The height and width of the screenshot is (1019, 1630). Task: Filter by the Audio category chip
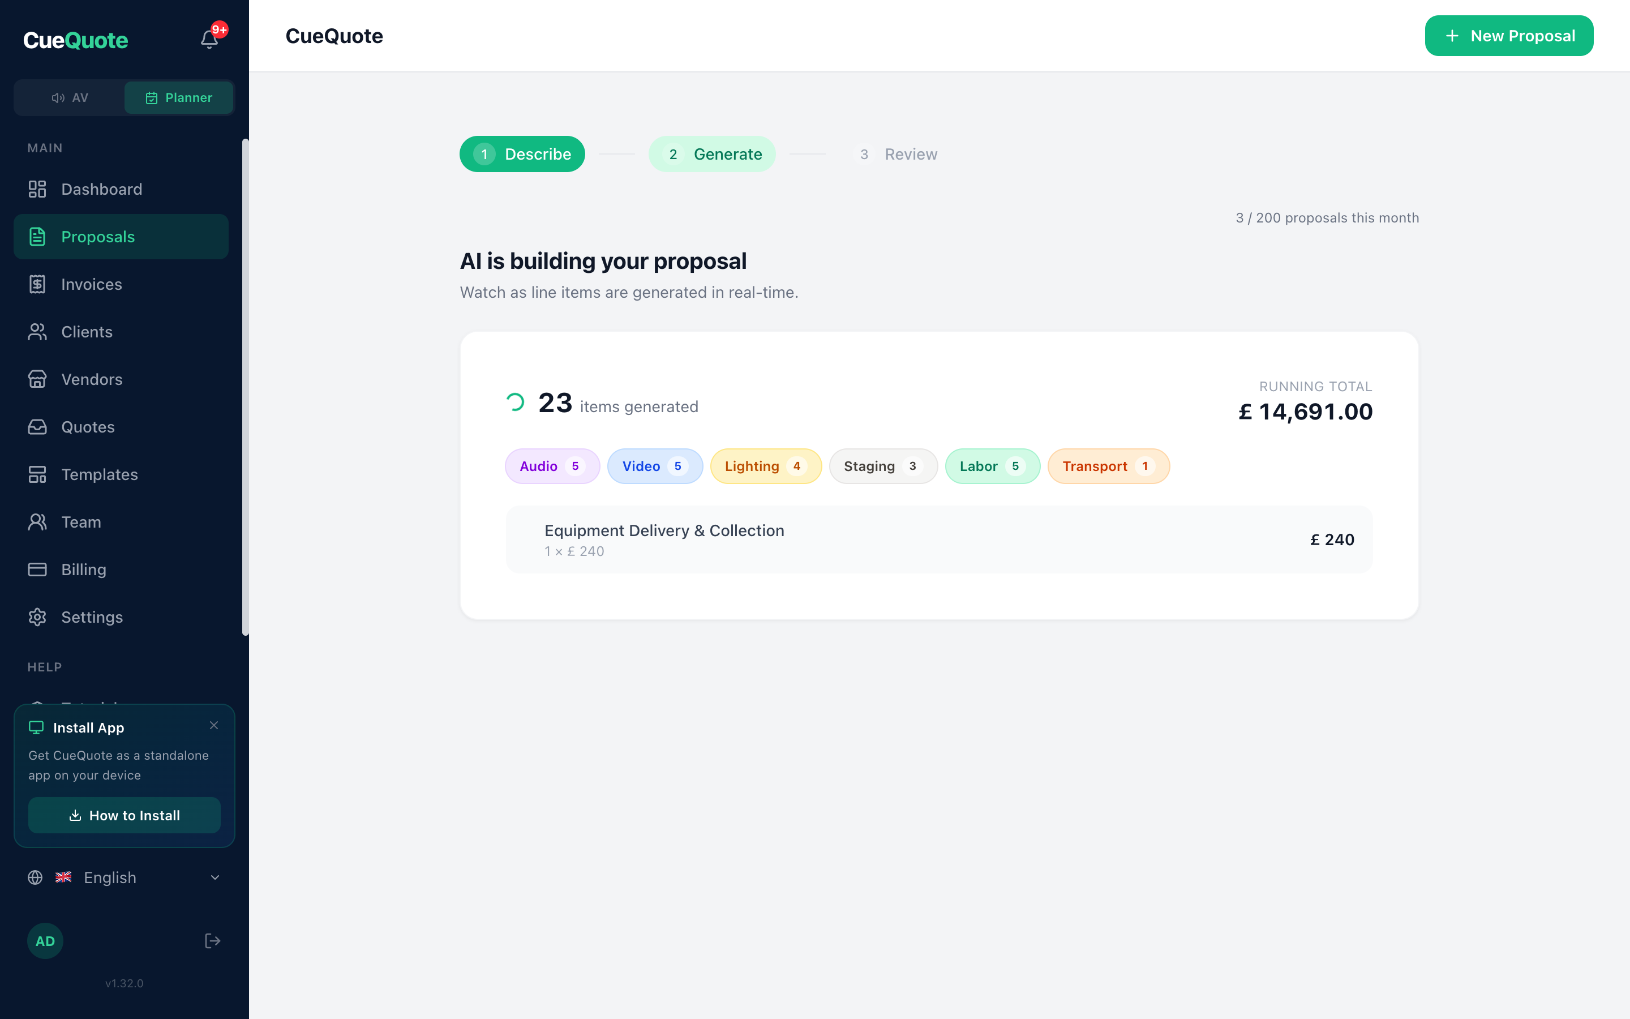(x=552, y=466)
